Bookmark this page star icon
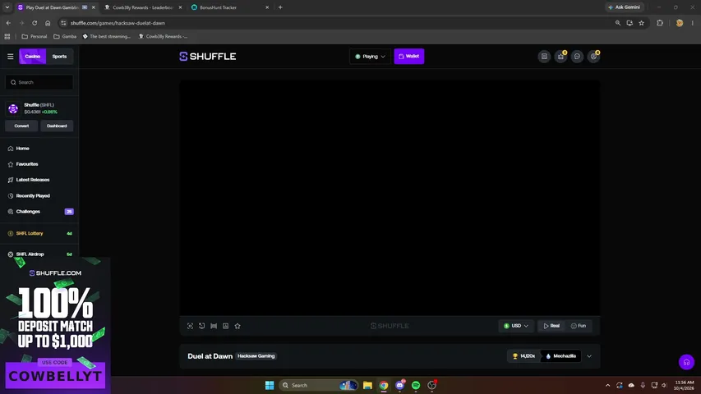Image resolution: width=701 pixels, height=394 pixels. (x=642, y=23)
